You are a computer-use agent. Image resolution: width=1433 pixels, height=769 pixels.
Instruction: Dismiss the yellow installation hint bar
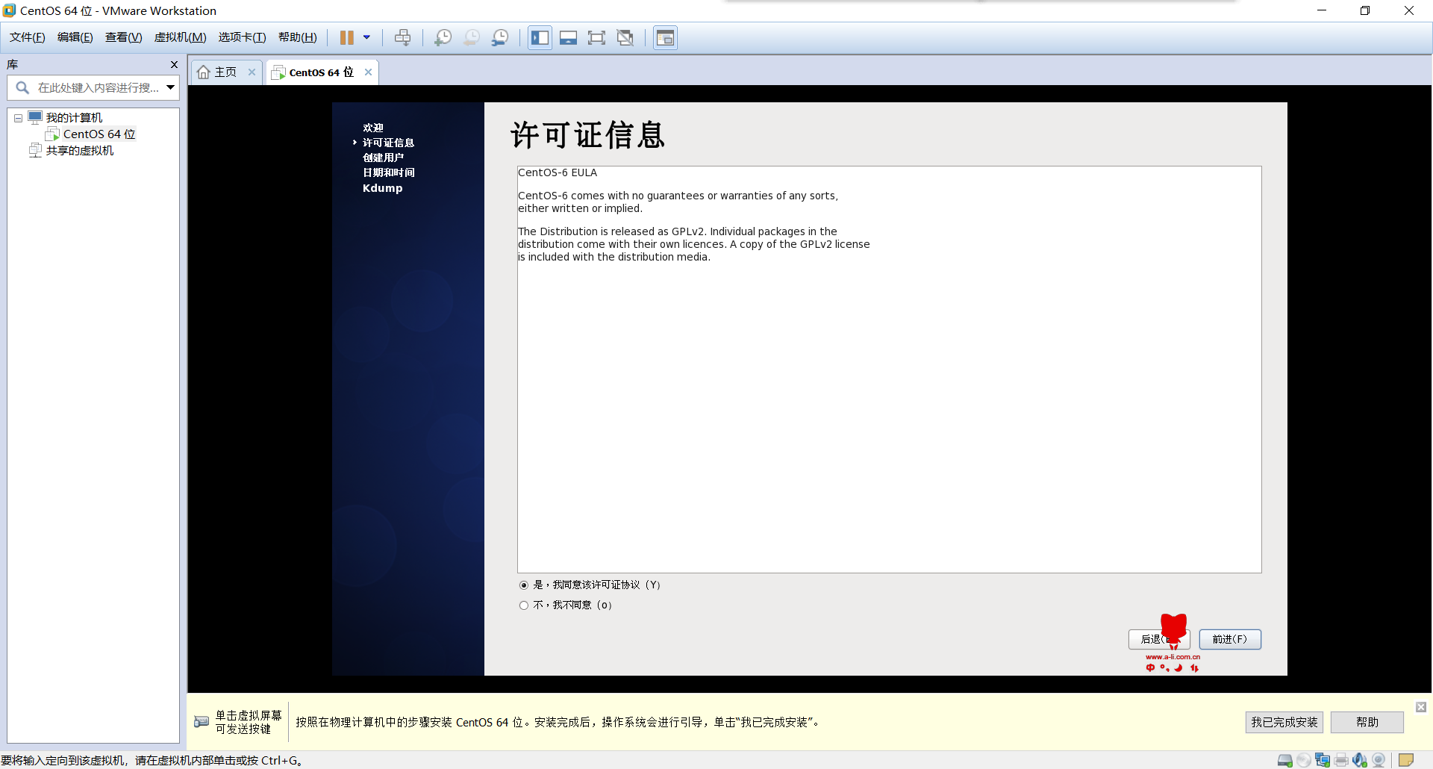coord(1421,707)
